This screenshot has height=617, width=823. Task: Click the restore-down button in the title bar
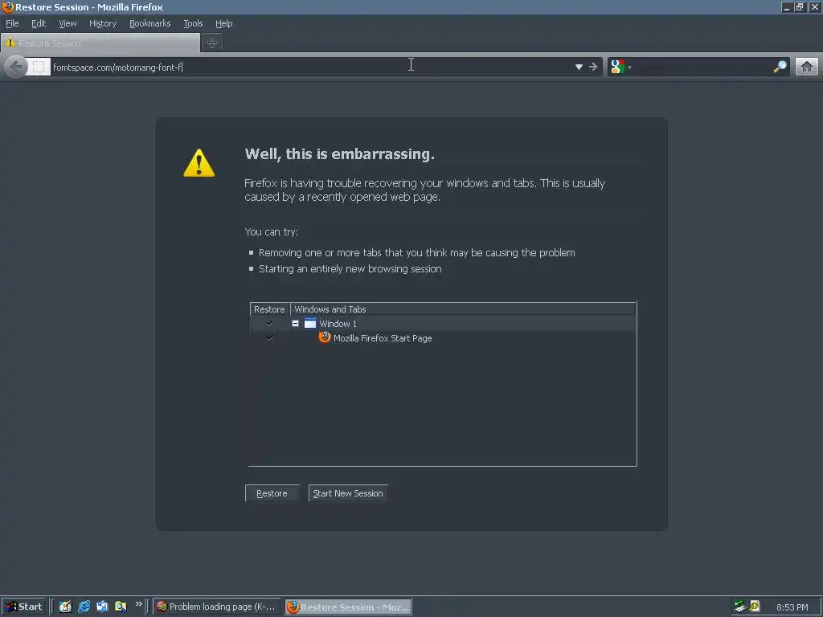pyautogui.click(x=800, y=7)
